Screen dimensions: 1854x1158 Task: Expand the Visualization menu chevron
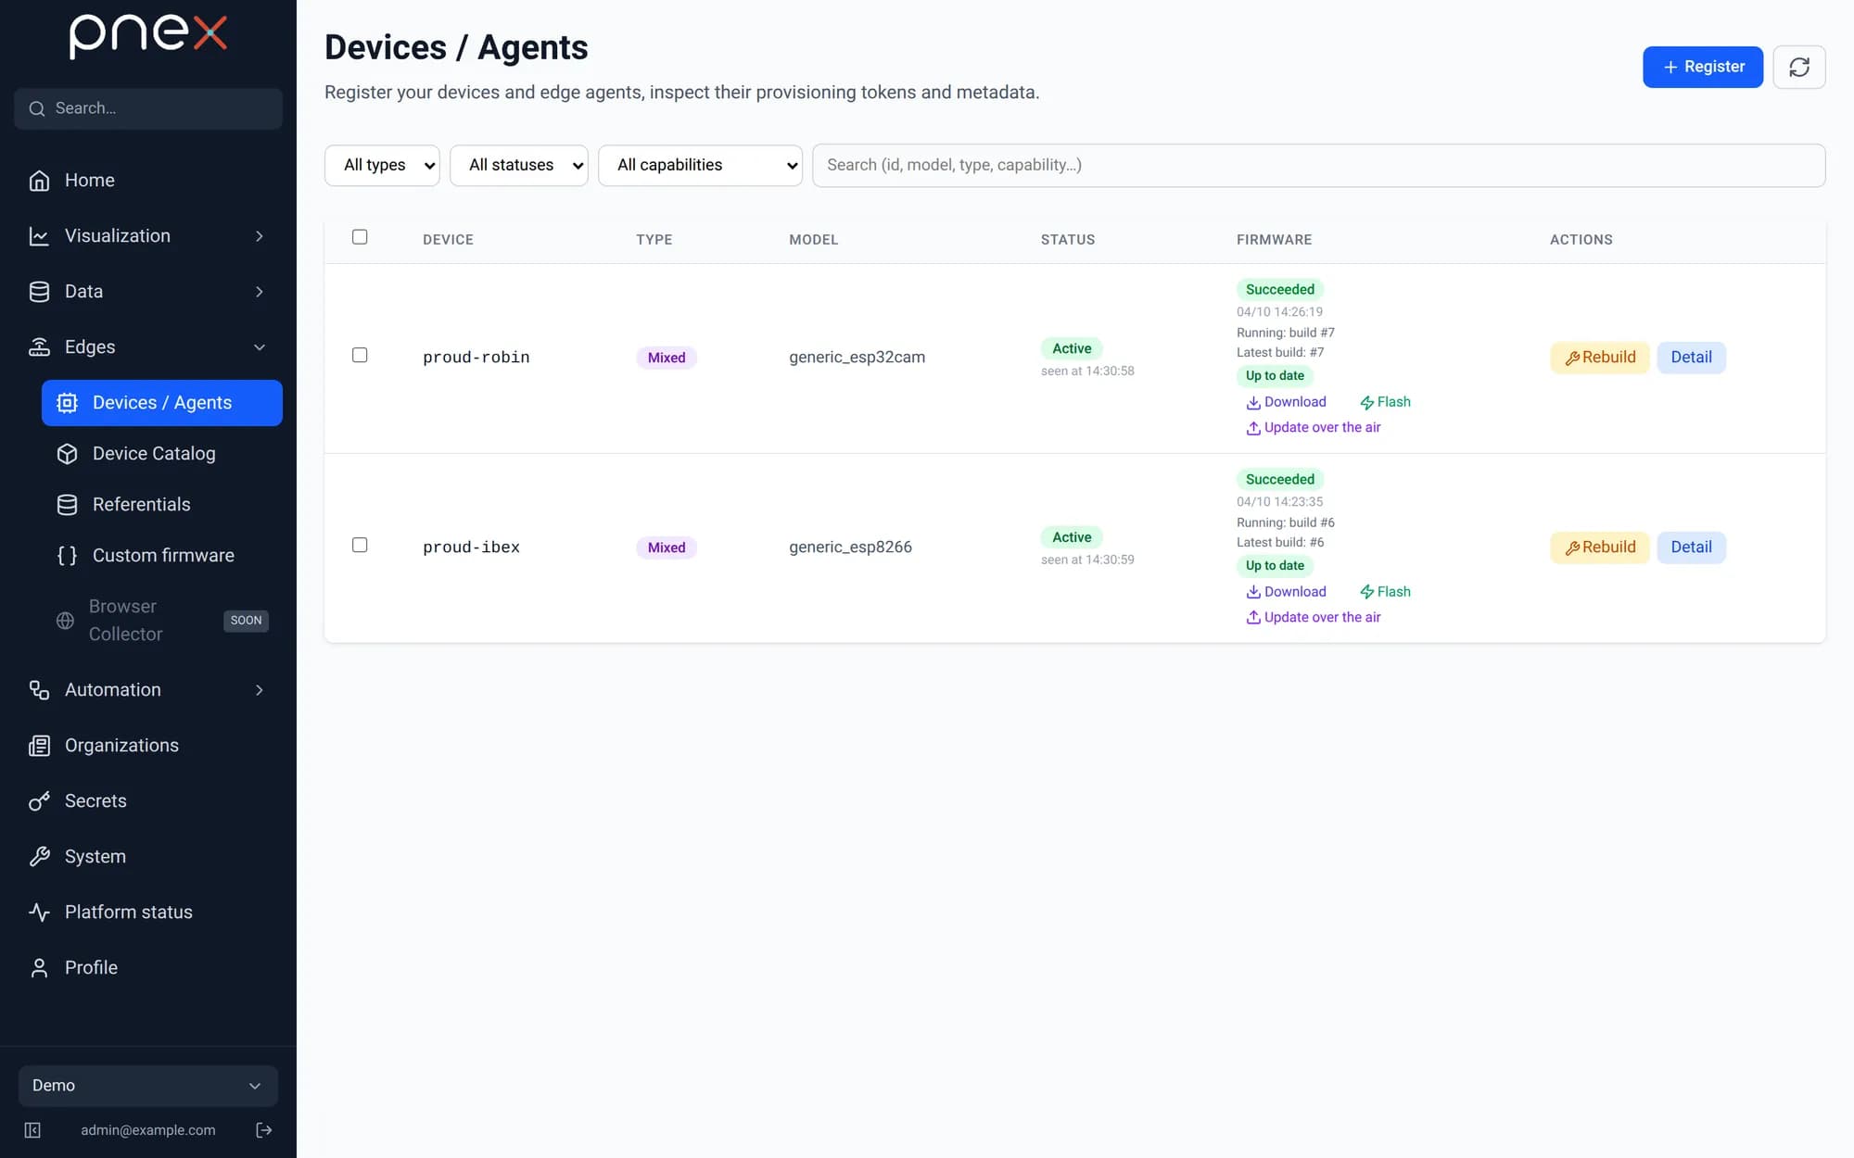click(x=260, y=236)
